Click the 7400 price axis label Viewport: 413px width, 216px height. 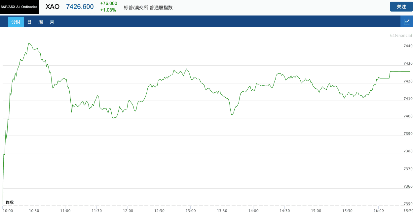(x=408, y=116)
